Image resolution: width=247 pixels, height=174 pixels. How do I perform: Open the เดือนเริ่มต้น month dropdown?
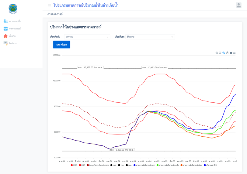[x=87, y=37]
